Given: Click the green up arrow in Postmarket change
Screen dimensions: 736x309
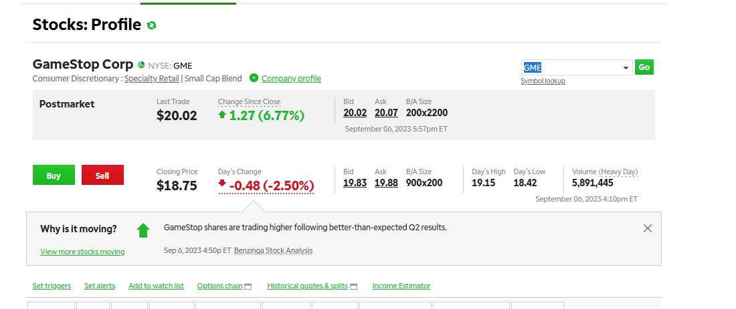Looking at the screenshot, I should click(223, 114).
